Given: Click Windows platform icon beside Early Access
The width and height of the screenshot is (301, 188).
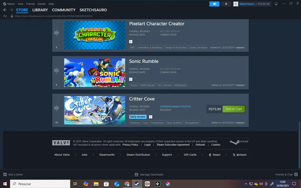Looking at the screenshot, I should [150, 117].
